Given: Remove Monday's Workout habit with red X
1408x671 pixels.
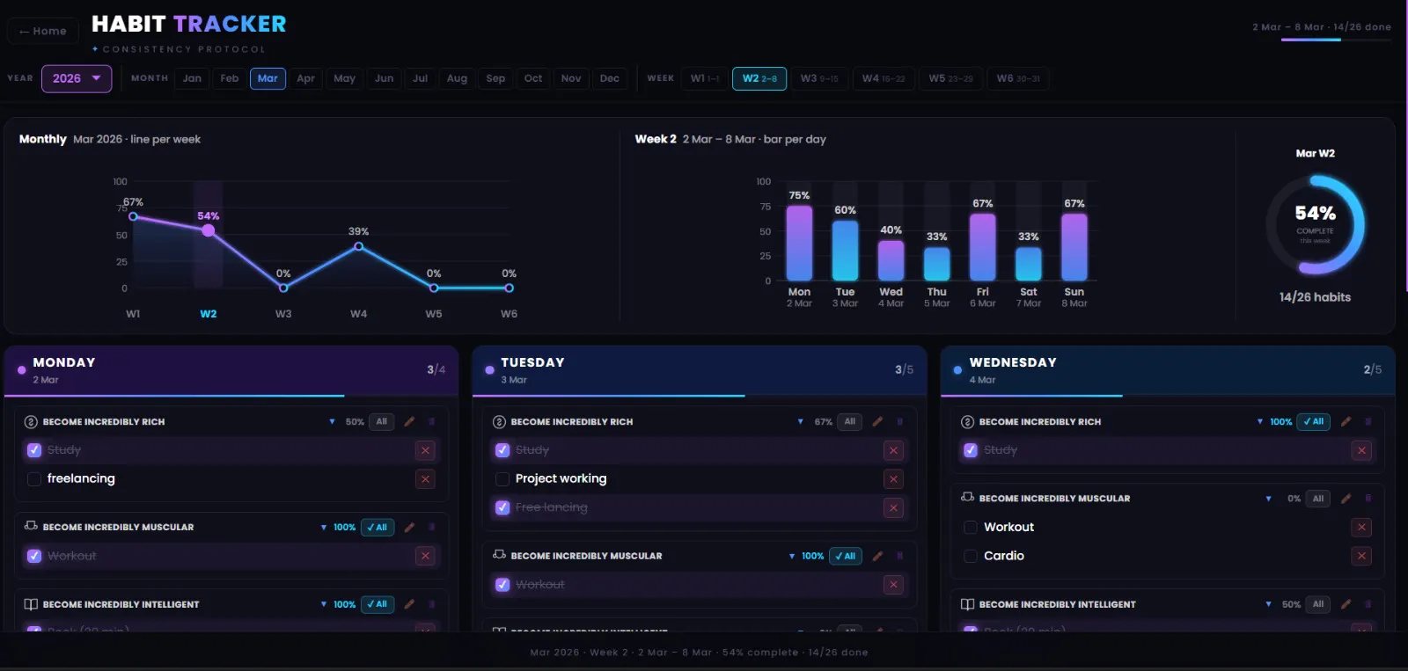Looking at the screenshot, I should click(x=425, y=556).
